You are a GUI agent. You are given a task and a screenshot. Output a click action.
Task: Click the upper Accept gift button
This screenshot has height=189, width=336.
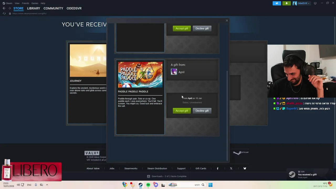(182, 28)
